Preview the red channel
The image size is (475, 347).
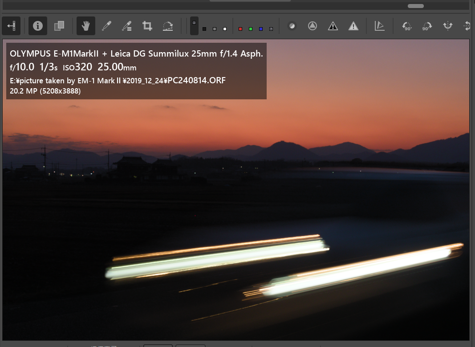point(240,29)
